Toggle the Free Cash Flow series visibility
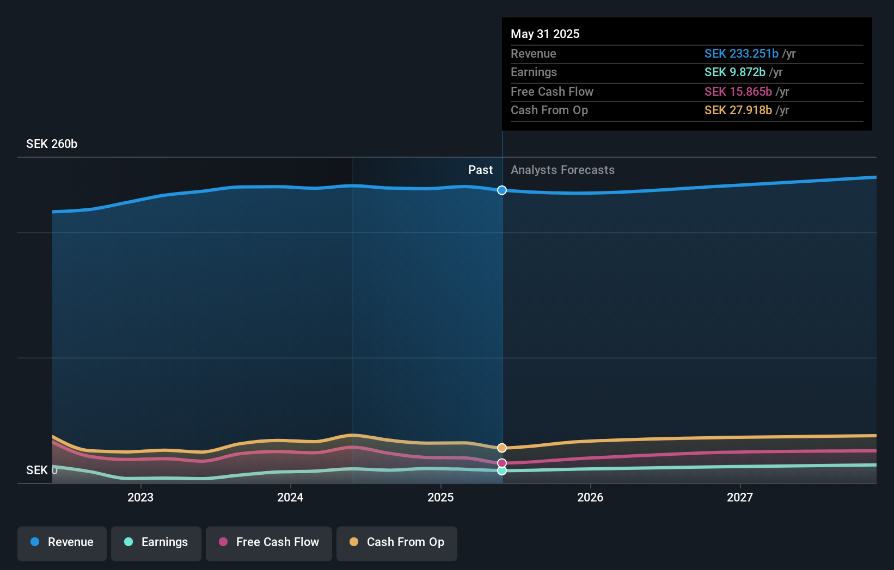Image resolution: width=894 pixels, height=570 pixels. (x=269, y=542)
